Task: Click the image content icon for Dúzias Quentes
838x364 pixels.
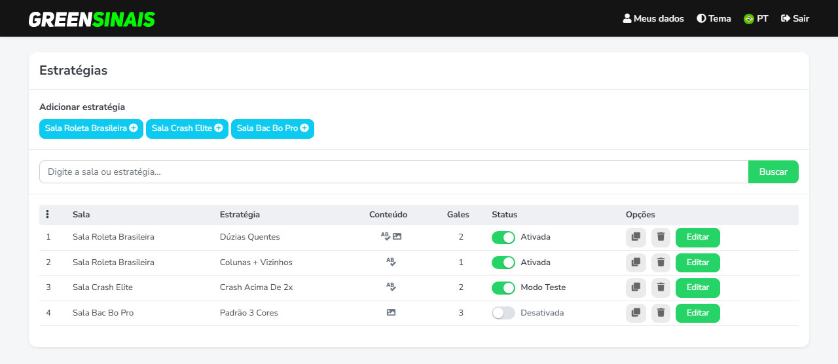Action: pyautogui.click(x=397, y=236)
